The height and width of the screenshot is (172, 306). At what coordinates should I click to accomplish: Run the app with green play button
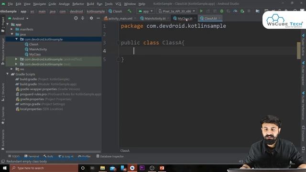point(201,11)
